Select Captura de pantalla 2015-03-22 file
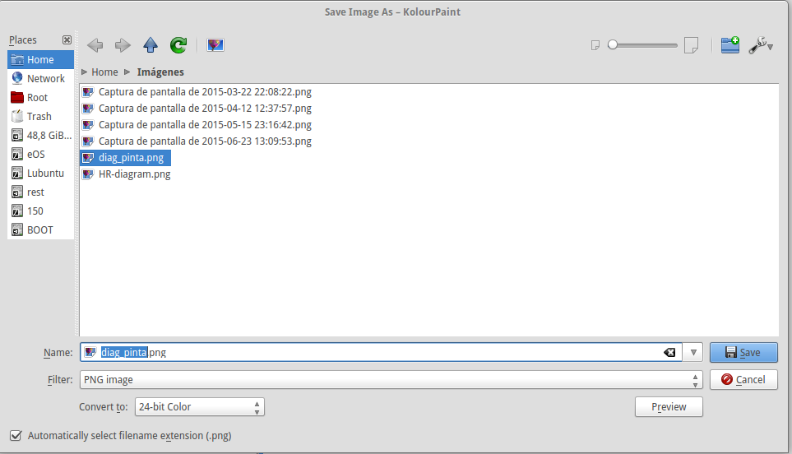Viewport: 792px width, 454px height. coord(197,92)
